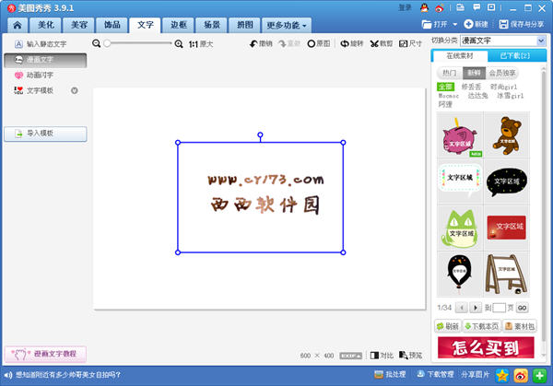Viewport: 553px width, 386px height.
Task: Go to the home screen icon tab
Action: click(18, 25)
